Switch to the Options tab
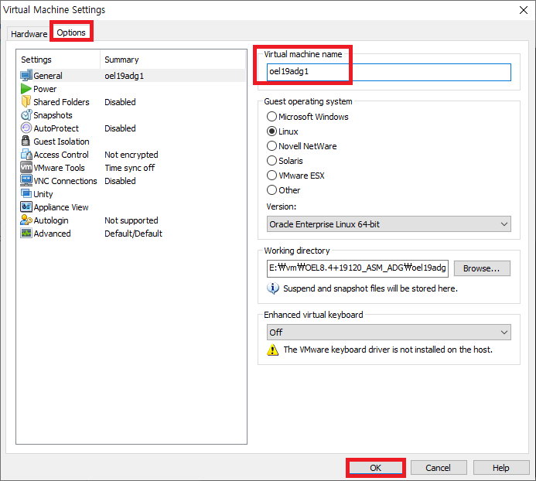Screen dimensions: 536x481 (71, 32)
